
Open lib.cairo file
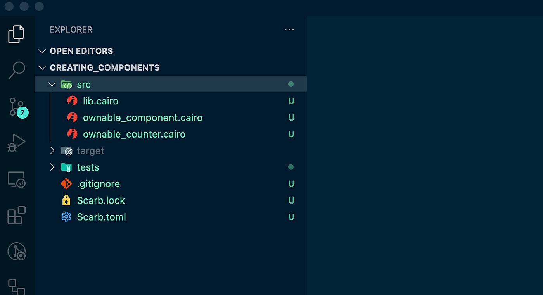point(100,101)
